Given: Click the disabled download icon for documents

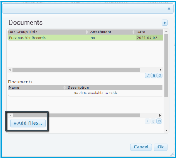Looking at the screenshot, I should click(147, 121).
